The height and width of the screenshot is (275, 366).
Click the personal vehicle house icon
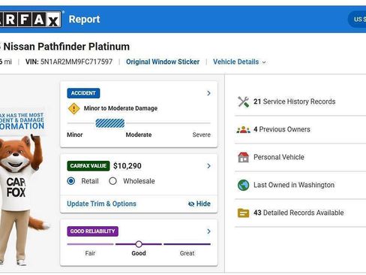point(243,157)
